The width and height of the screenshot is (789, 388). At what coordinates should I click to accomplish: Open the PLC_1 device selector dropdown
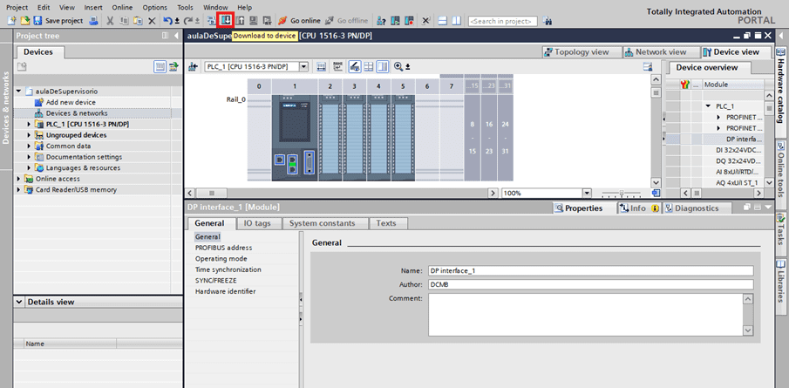click(303, 66)
